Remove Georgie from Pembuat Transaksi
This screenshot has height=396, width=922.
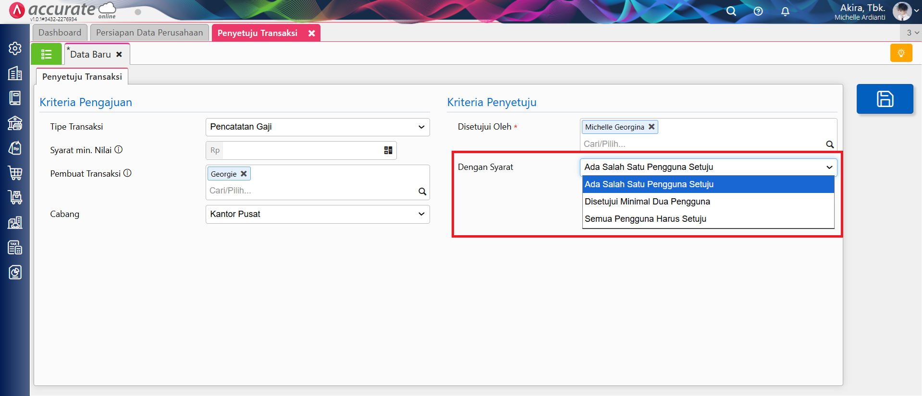pyautogui.click(x=244, y=174)
